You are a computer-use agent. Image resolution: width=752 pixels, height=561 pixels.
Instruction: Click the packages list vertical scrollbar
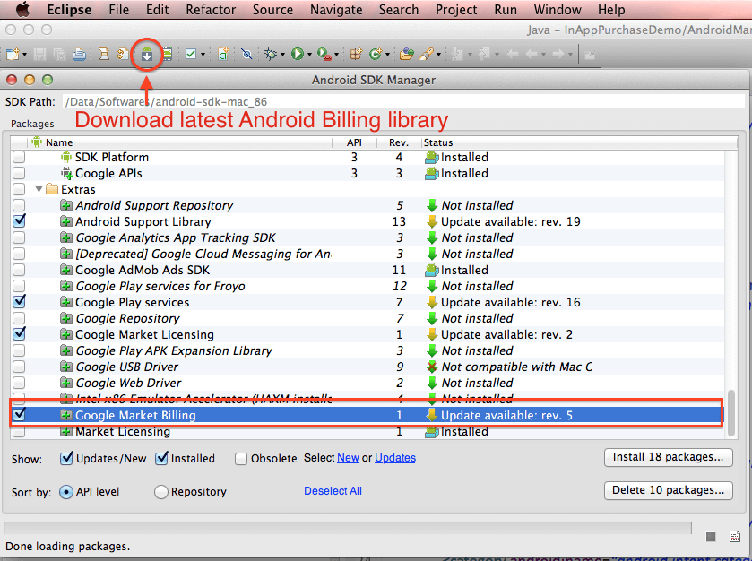click(730, 412)
